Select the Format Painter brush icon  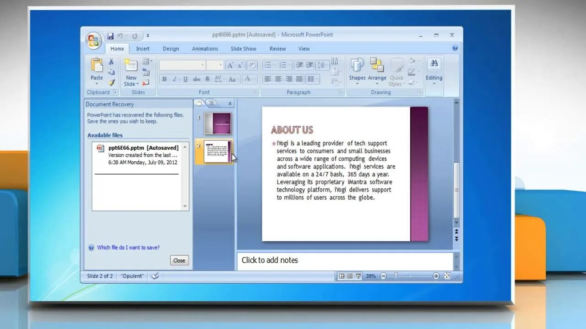(111, 83)
